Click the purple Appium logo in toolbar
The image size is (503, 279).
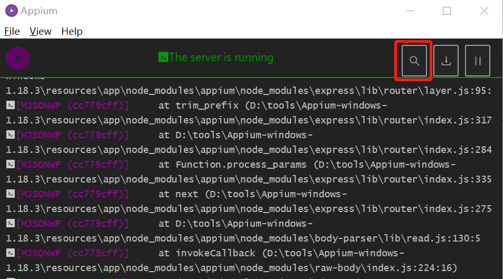(x=17, y=58)
